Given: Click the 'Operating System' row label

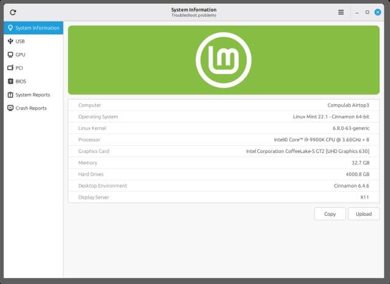Looking at the screenshot, I should click(98, 116).
